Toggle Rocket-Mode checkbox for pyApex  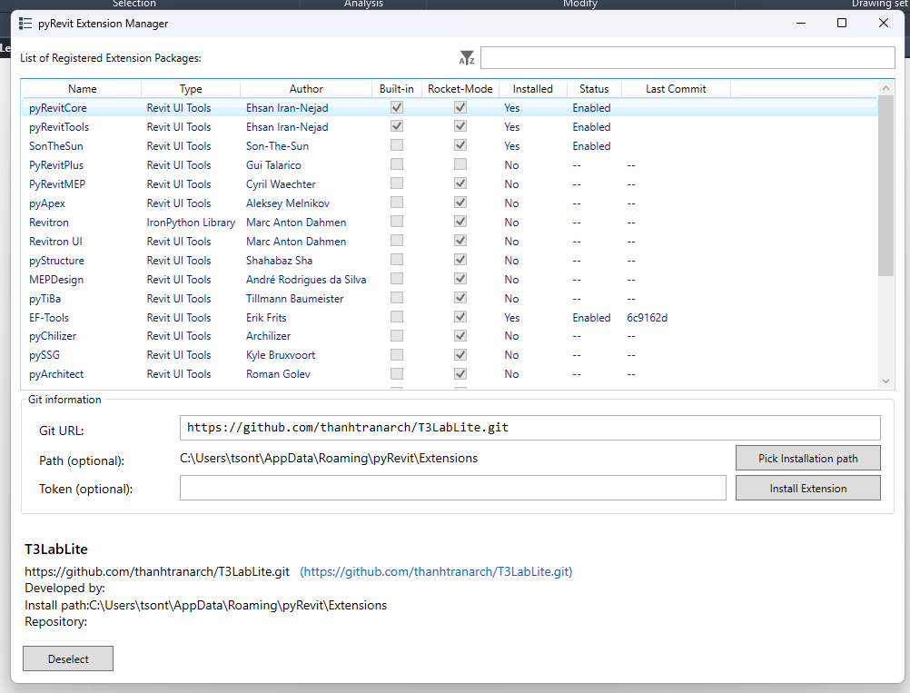[460, 203]
